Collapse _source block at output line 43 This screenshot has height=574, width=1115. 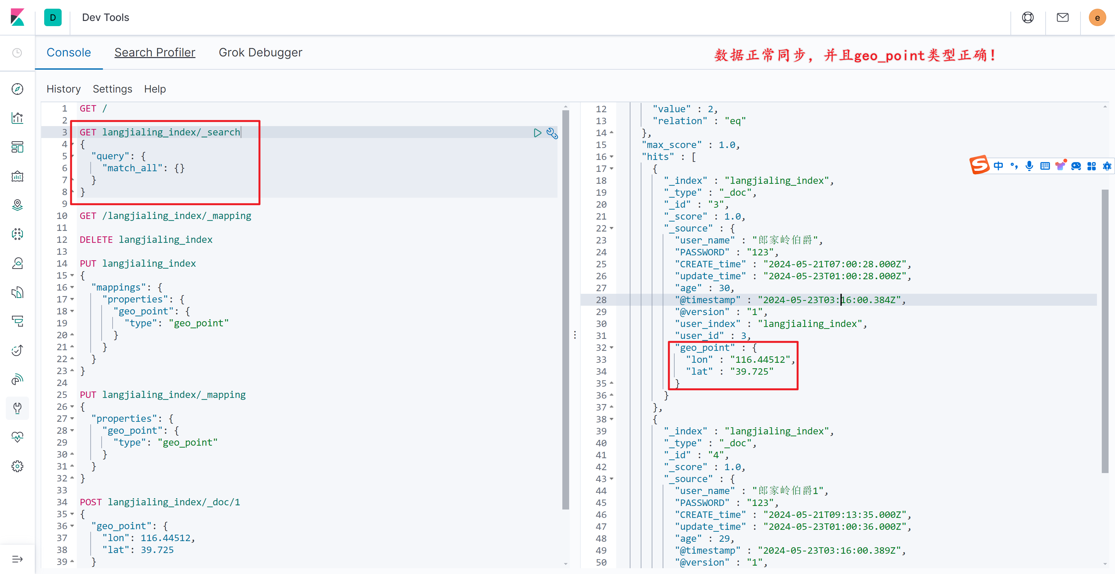[612, 479]
